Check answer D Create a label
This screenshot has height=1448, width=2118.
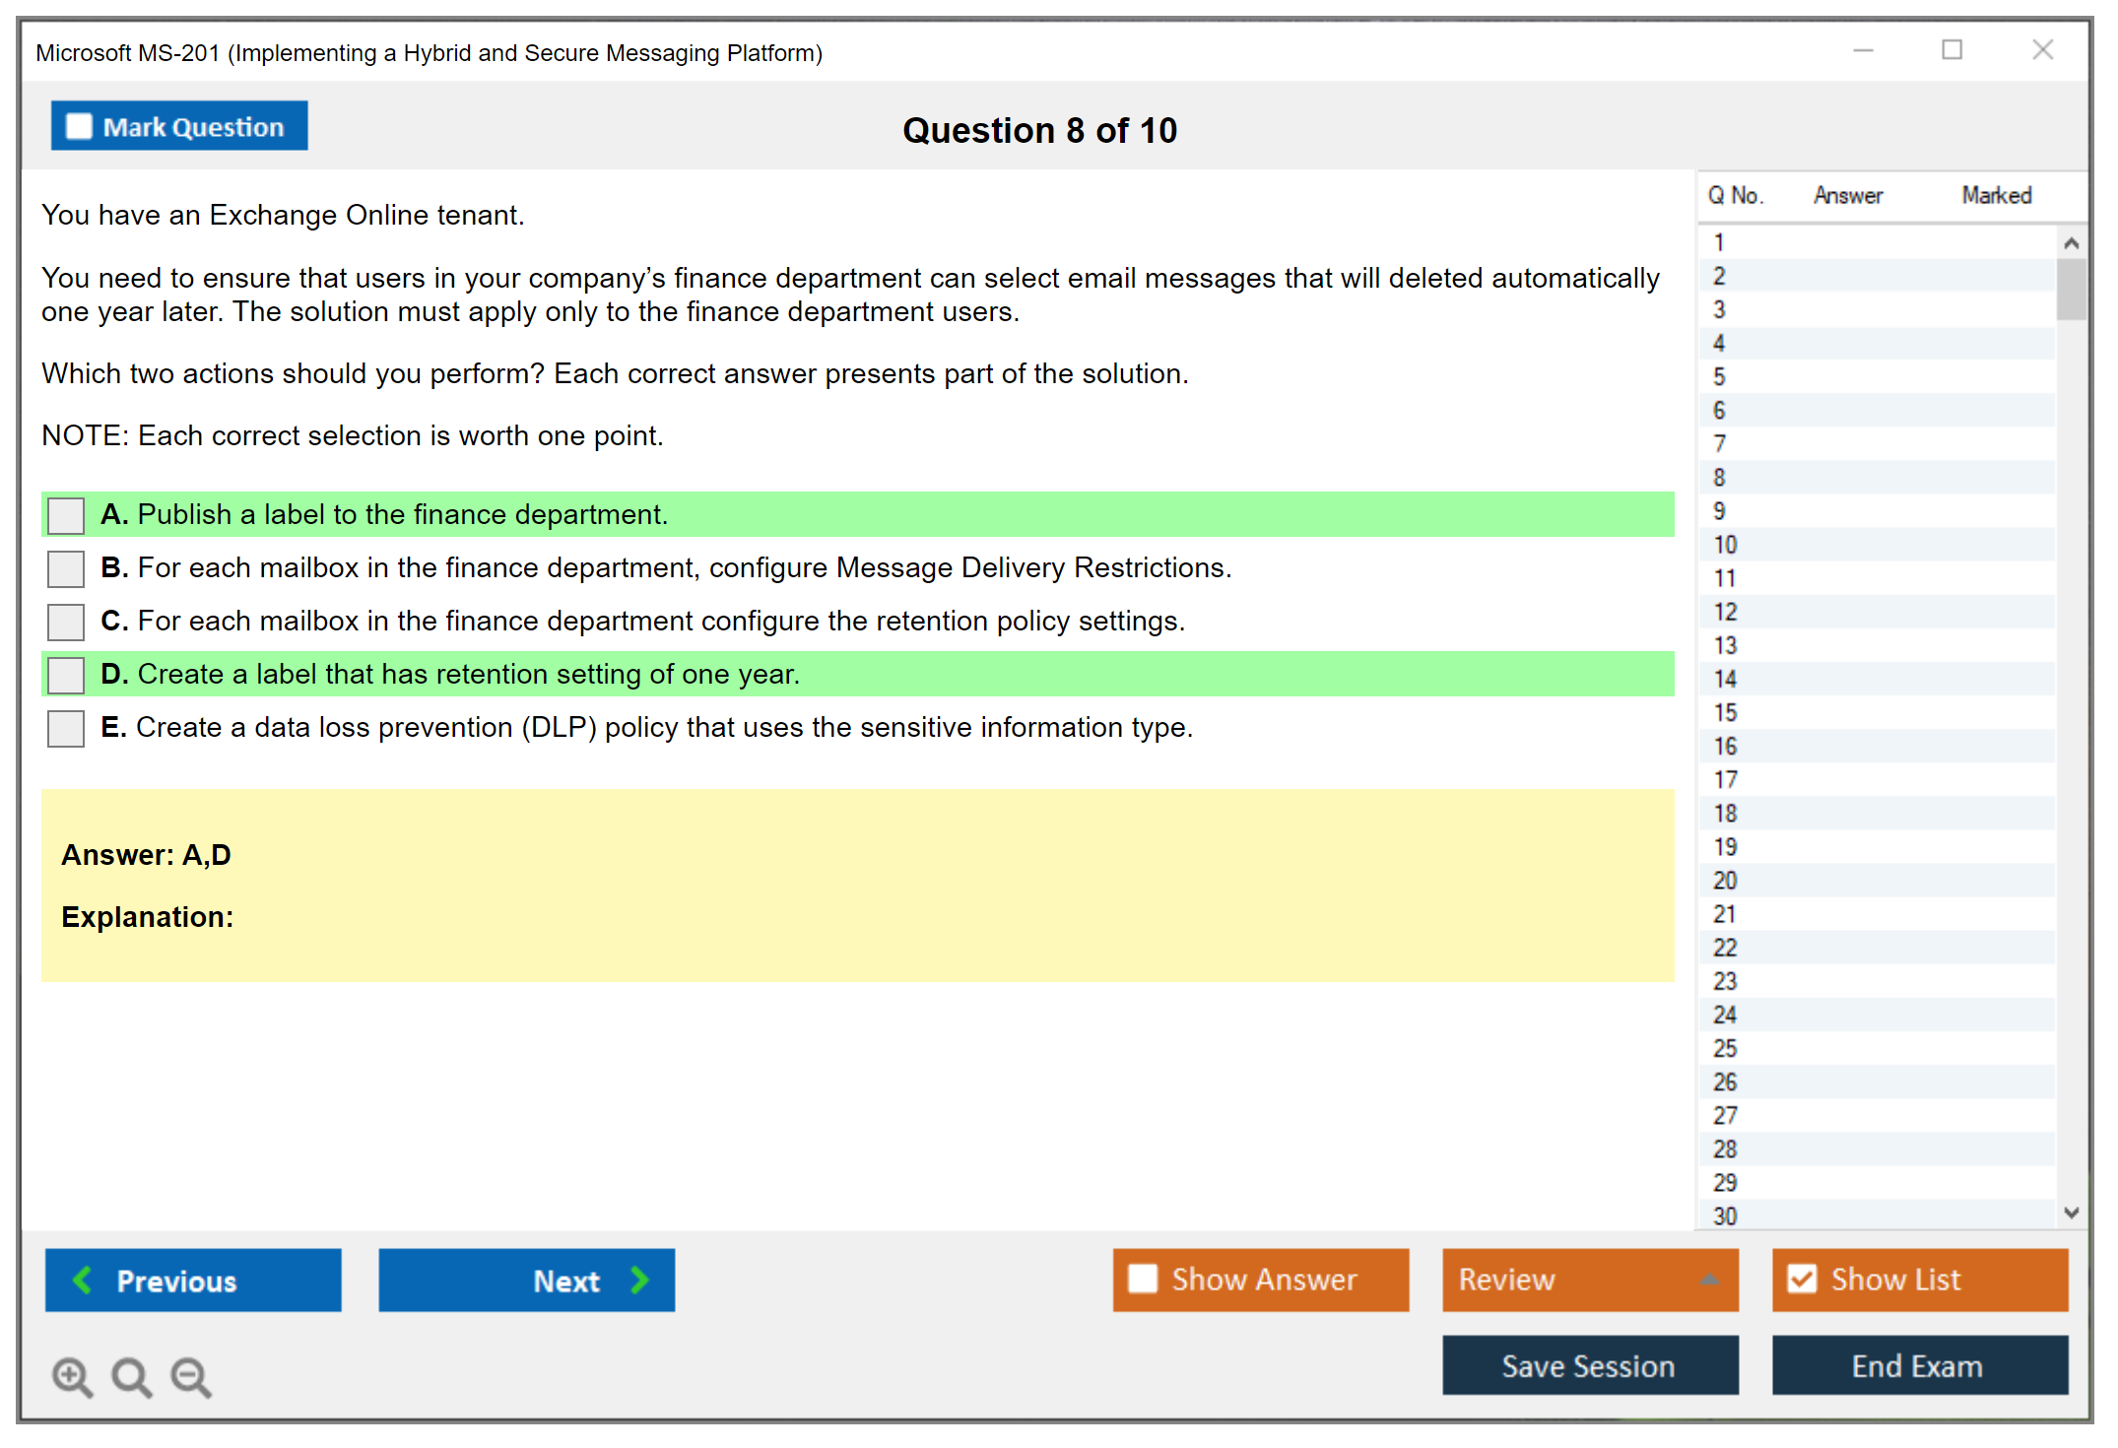[x=66, y=675]
